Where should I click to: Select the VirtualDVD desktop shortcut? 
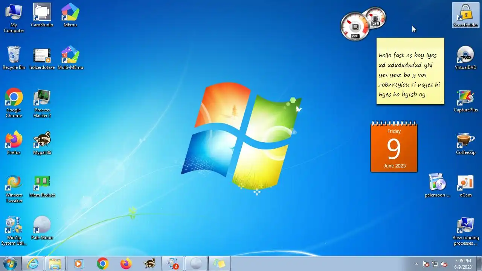click(x=466, y=58)
